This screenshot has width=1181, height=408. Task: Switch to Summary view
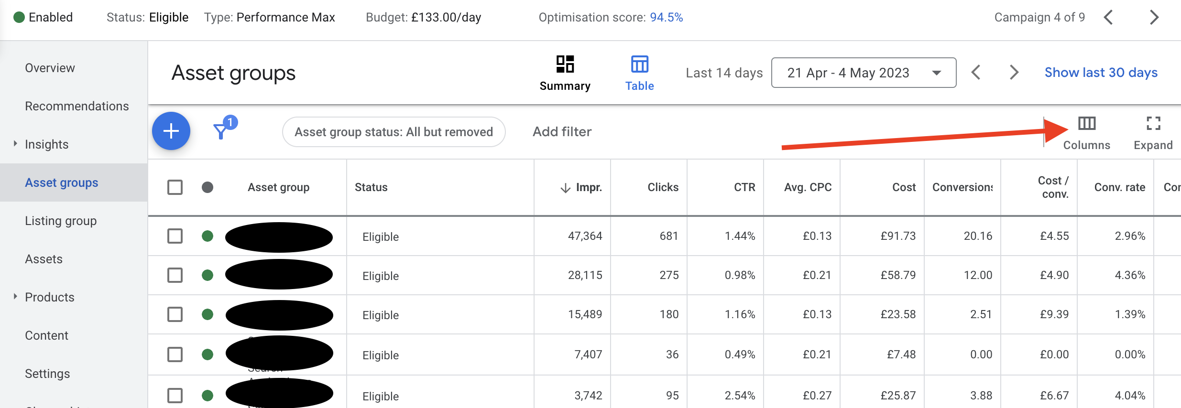click(565, 73)
